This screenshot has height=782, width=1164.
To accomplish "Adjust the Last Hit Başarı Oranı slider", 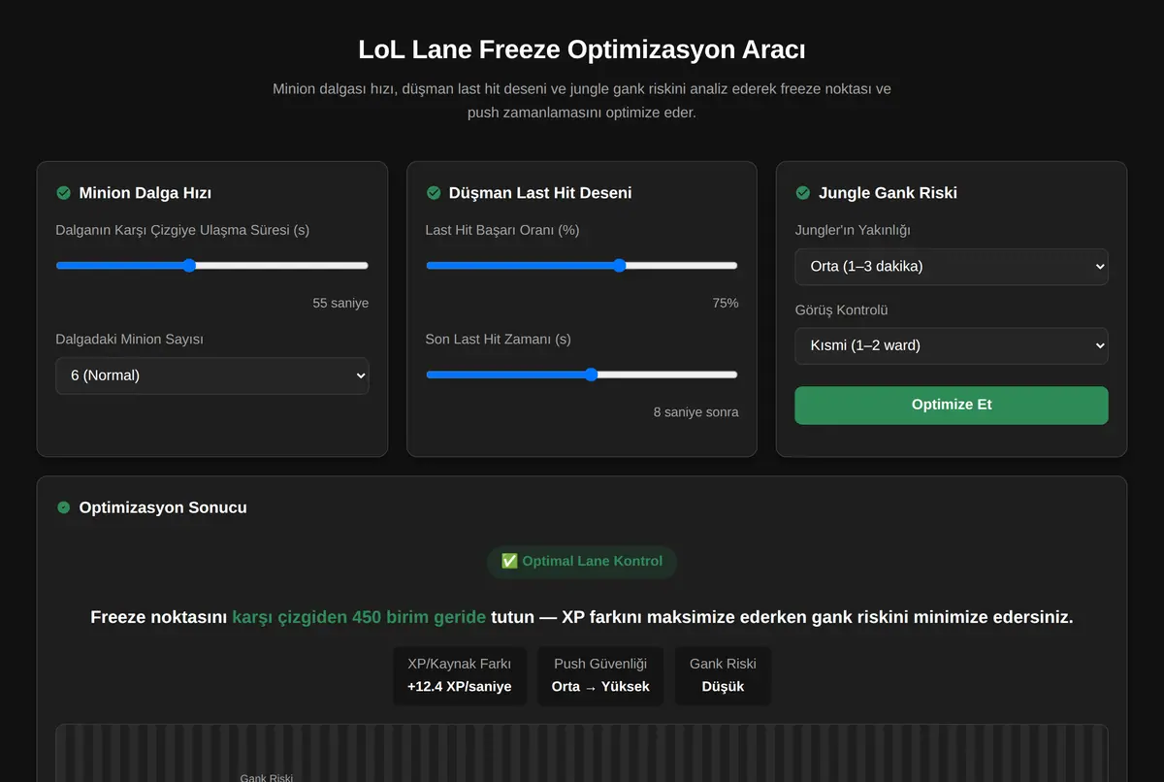I will tap(582, 266).
